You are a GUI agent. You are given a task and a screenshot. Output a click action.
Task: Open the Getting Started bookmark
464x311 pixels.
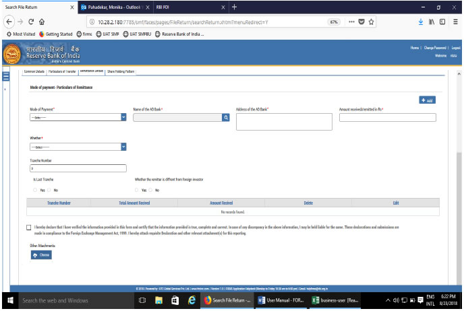tap(55, 34)
